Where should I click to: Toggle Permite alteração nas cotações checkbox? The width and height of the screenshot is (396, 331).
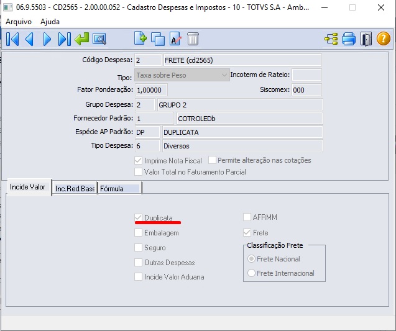212,160
